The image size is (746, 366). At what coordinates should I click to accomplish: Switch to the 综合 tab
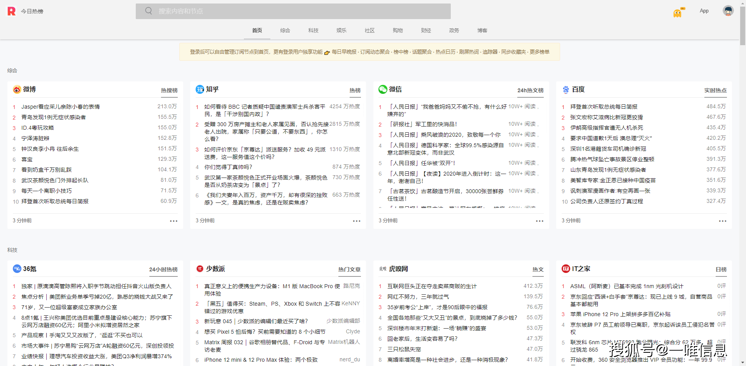tap(285, 30)
